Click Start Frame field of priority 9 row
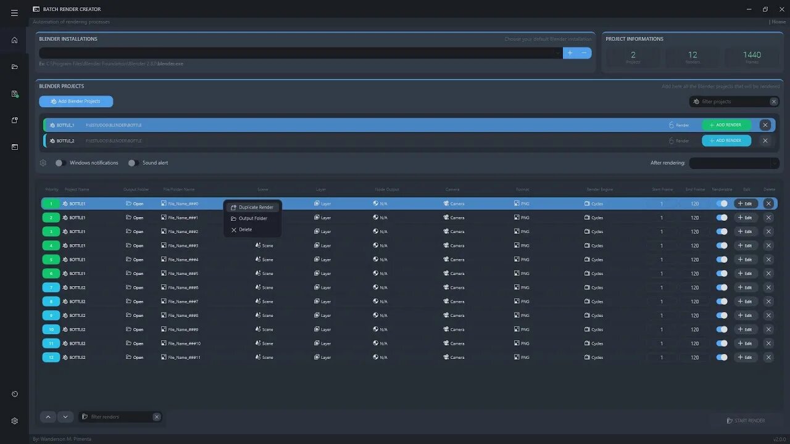 click(662, 315)
